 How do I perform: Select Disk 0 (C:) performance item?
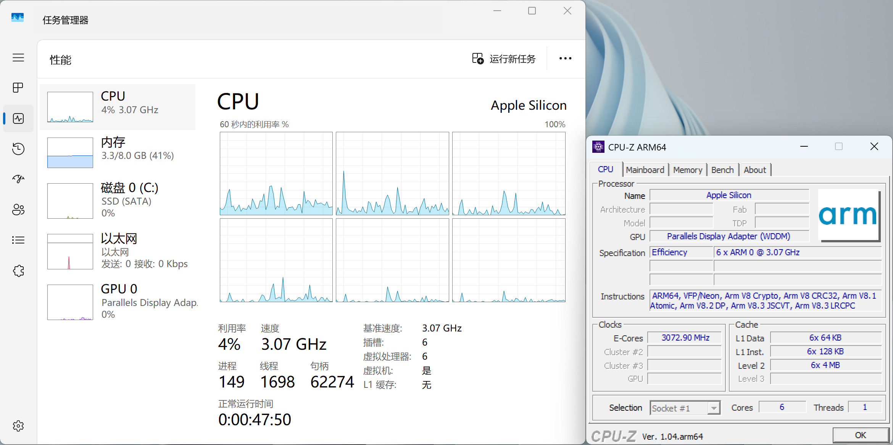pos(118,200)
